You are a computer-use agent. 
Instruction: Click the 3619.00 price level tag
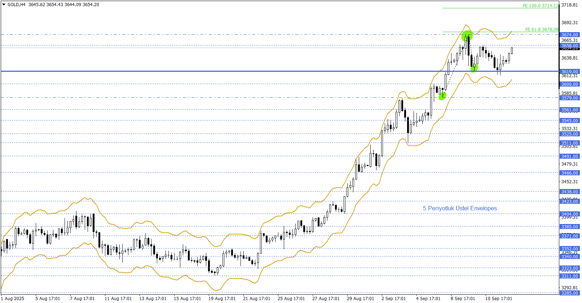tap(570, 72)
